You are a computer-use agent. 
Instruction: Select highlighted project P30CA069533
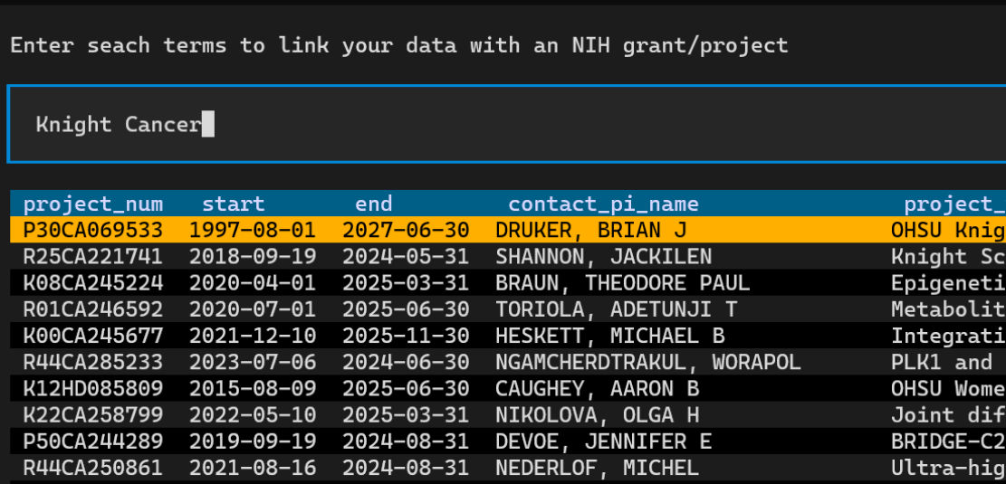pos(93,231)
